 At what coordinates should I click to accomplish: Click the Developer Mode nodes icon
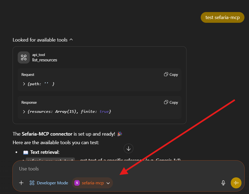point(32,183)
